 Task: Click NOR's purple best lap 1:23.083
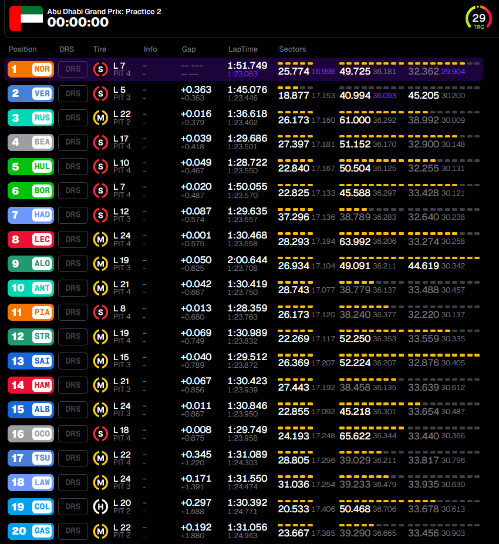(242, 74)
